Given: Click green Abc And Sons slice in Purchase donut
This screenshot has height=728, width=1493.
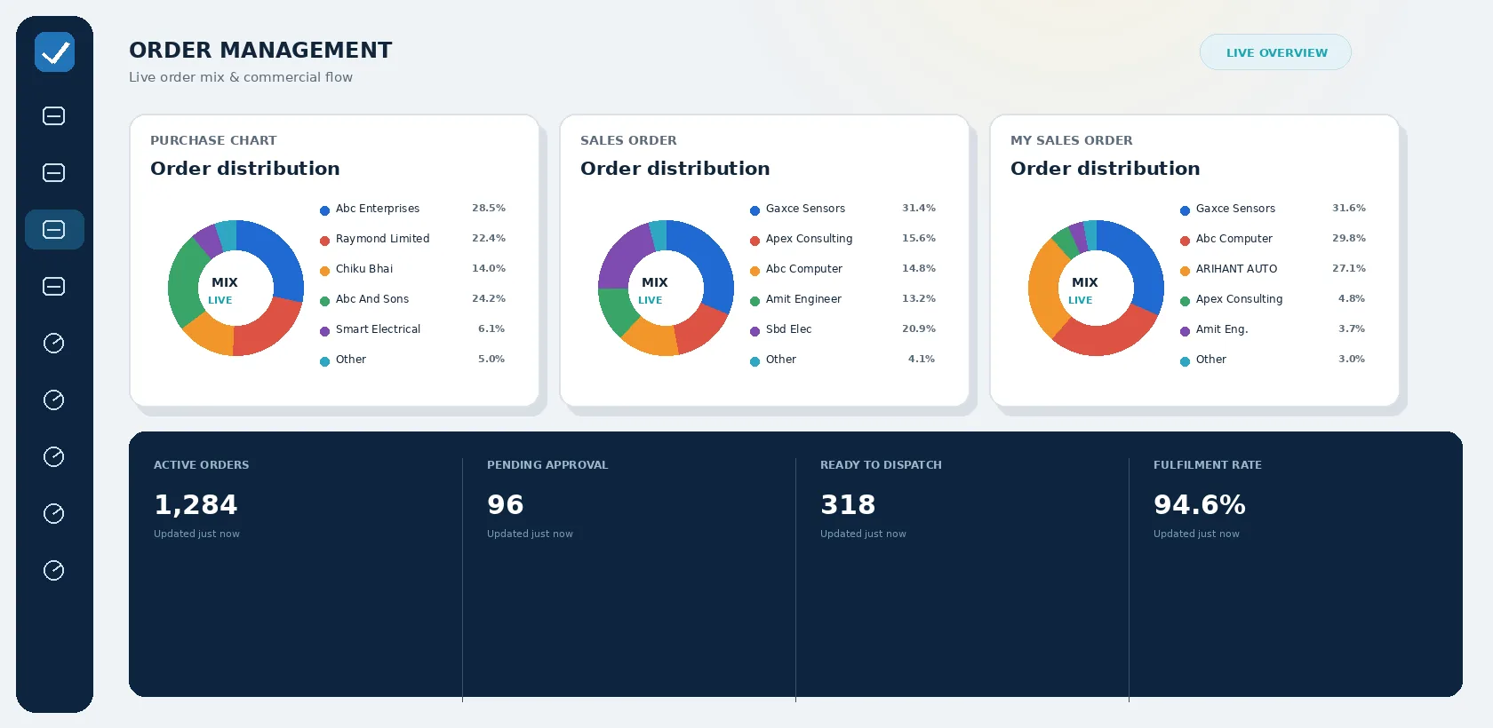Looking at the screenshot, I should (x=186, y=284).
